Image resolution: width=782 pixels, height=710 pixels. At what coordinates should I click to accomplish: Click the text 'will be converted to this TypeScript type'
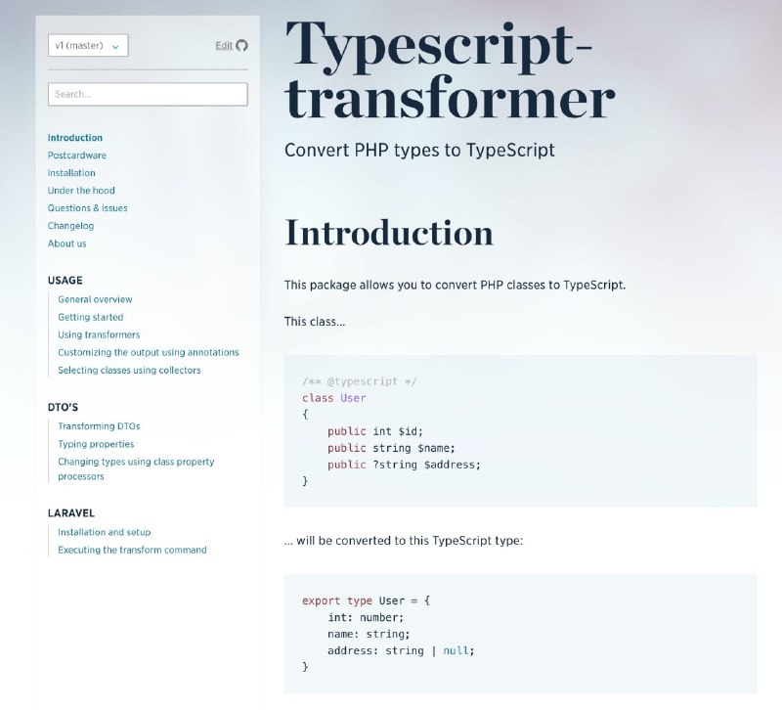tap(409, 541)
